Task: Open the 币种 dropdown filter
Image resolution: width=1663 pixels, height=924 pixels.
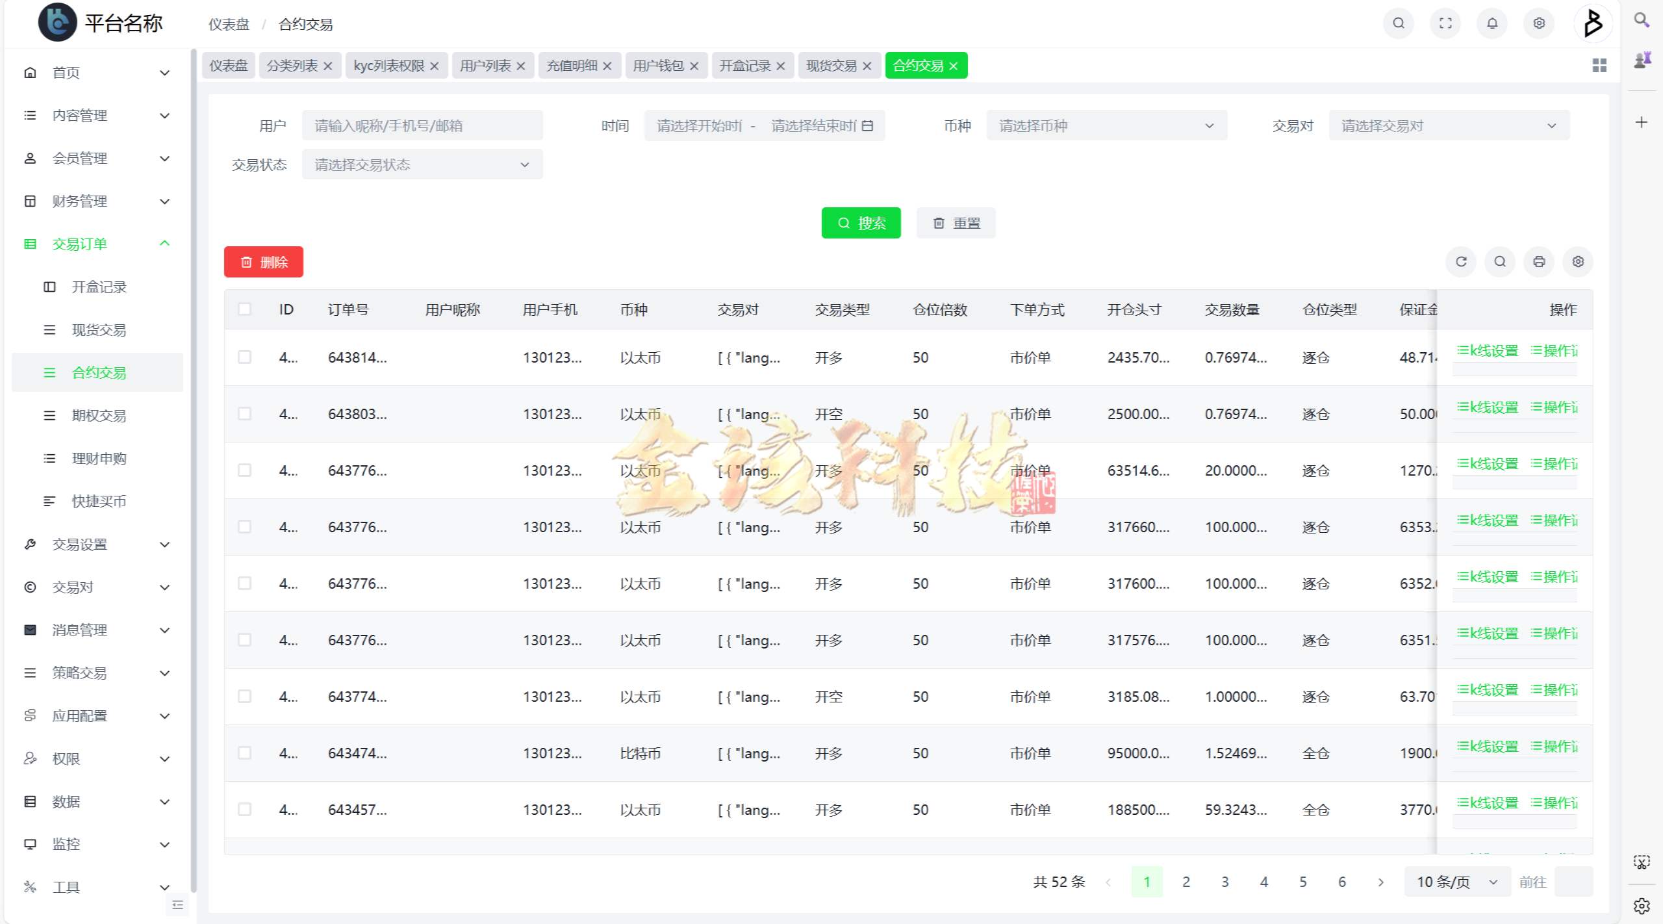Action: click(1106, 125)
